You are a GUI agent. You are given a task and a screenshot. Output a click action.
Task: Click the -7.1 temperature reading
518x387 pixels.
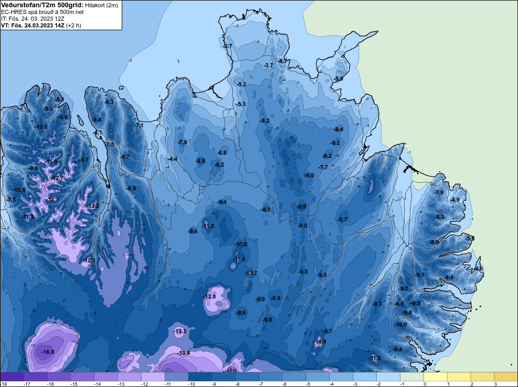139,125
